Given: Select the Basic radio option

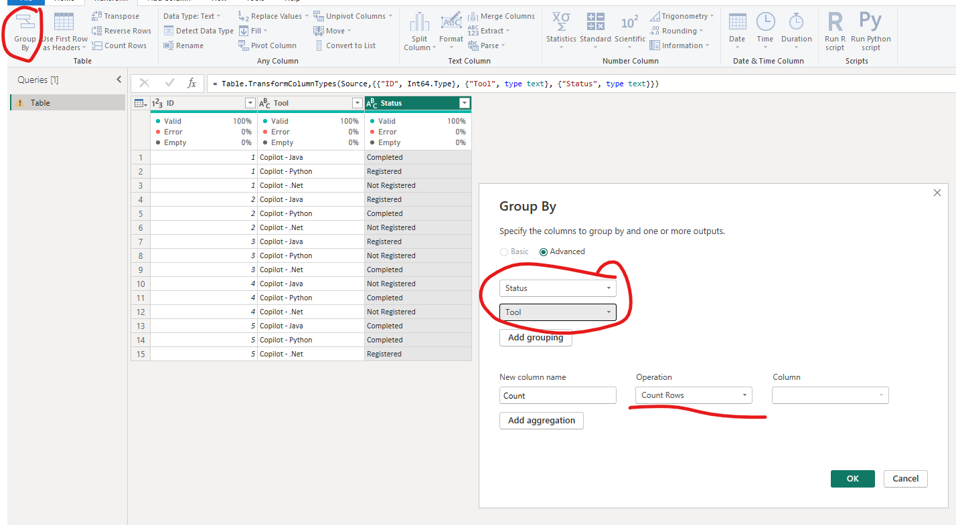Looking at the screenshot, I should click(514, 251).
